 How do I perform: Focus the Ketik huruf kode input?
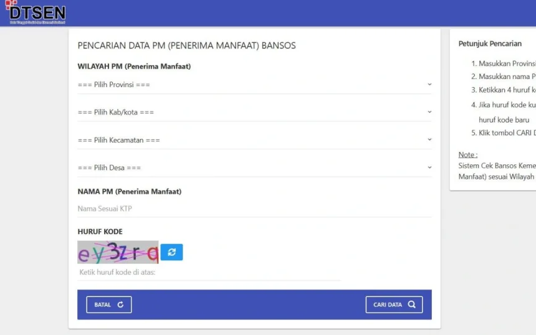click(209, 272)
